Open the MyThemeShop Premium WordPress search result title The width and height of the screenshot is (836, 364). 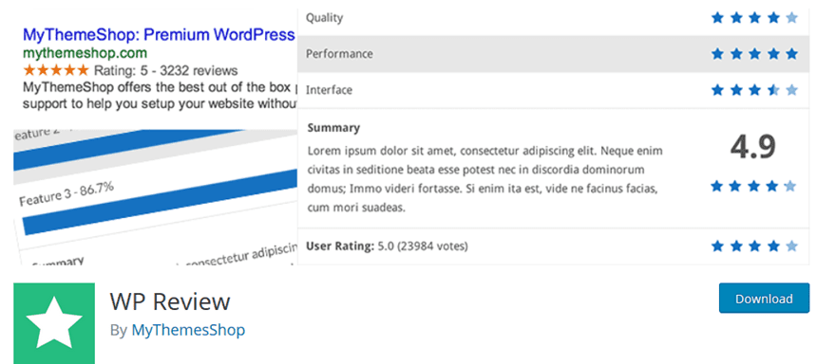159,35
